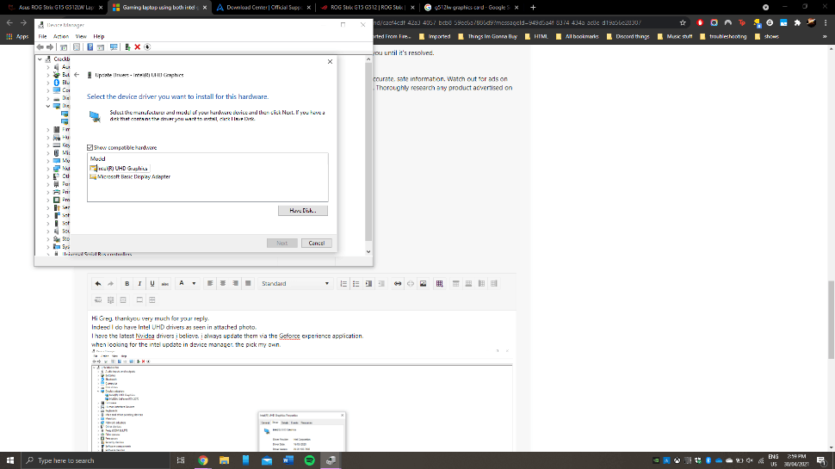
Task: Click Device Manager help toolbar icon
Action: click(90, 46)
